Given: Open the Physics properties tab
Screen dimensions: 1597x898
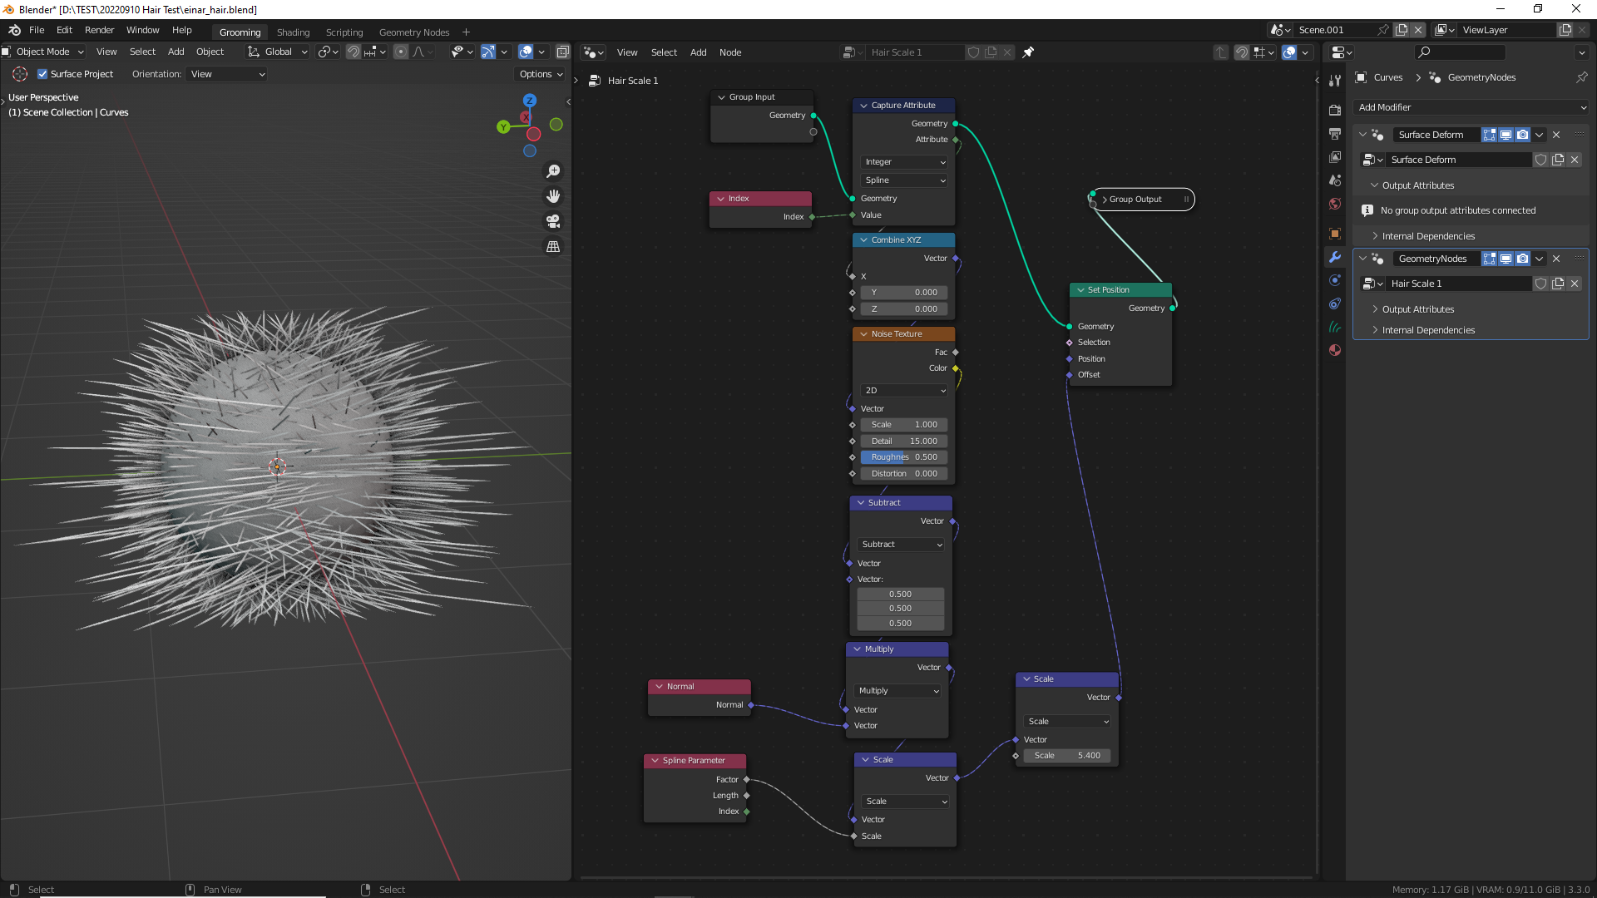Looking at the screenshot, I should pyautogui.click(x=1335, y=280).
